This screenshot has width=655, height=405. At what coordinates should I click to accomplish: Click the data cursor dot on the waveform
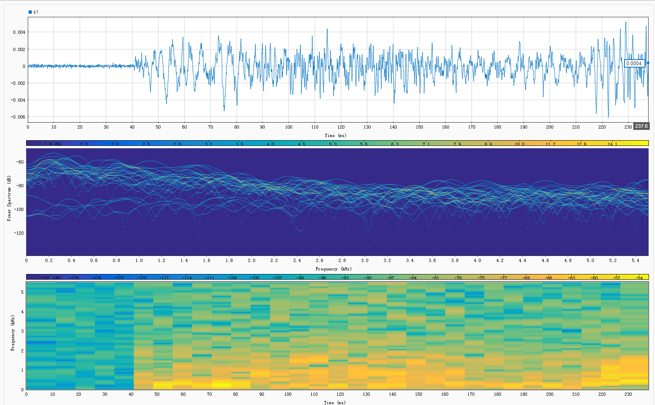tap(648, 63)
